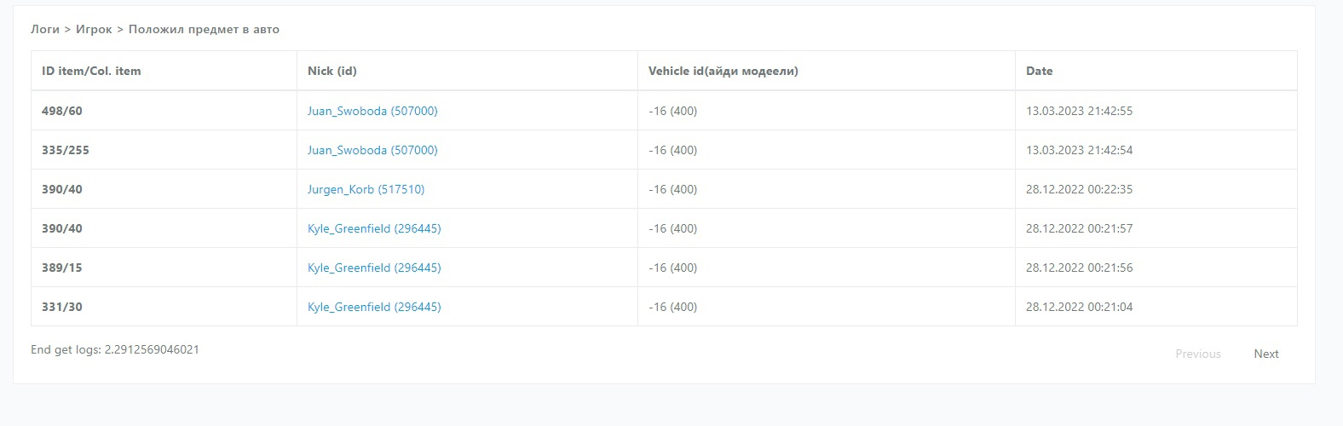Click Kyle_Greenfield link dated 00:21:57
The height and width of the screenshot is (426, 1343).
tap(374, 228)
